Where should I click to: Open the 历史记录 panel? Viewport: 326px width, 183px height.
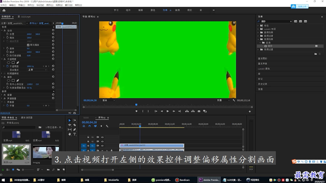(263, 84)
